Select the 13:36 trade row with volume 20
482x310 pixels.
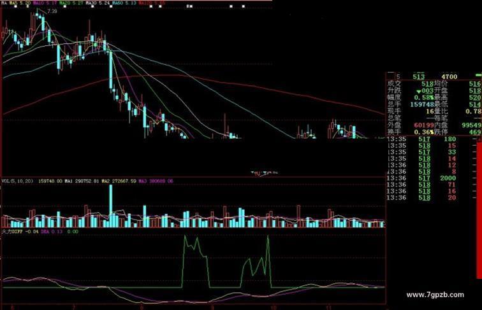click(x=422, y=198)
